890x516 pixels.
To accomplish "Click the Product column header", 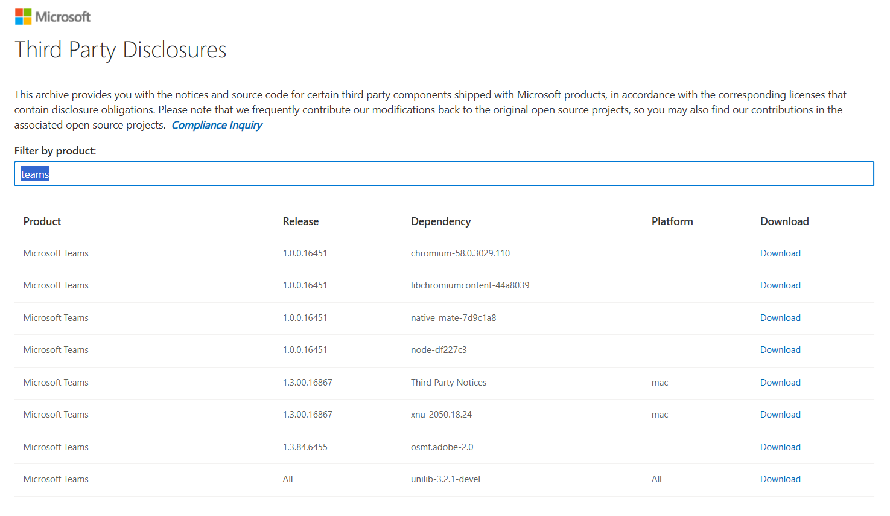I will 42,221.
